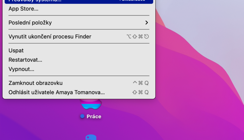Lock screen via Zamknout obrazovku

coord(36,83)
